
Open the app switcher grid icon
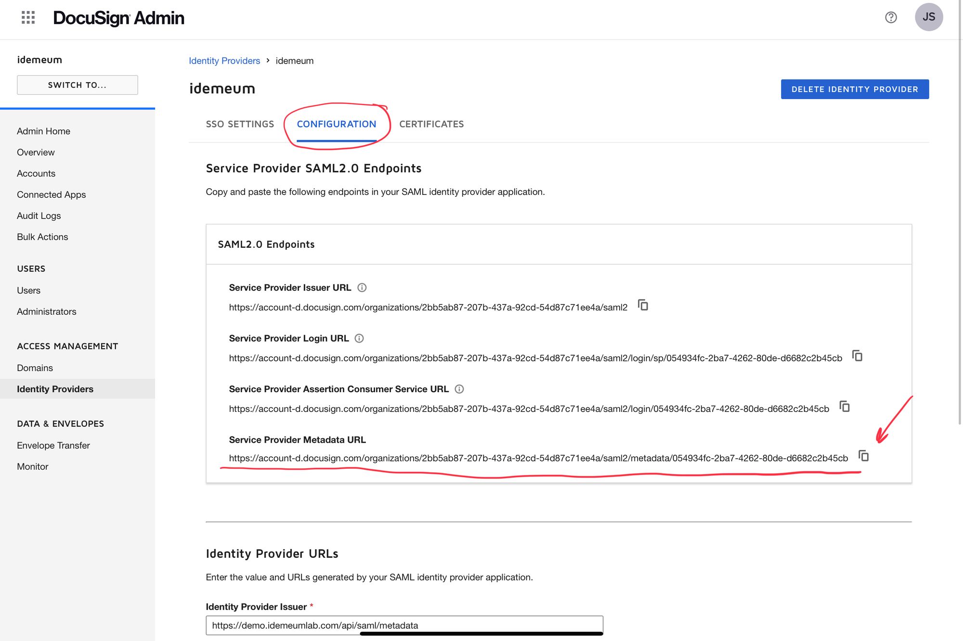[28, 18]
